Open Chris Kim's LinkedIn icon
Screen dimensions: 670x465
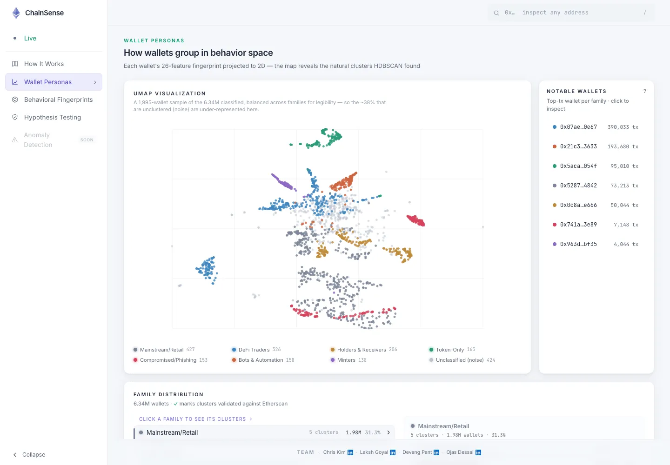pos(350,452)
